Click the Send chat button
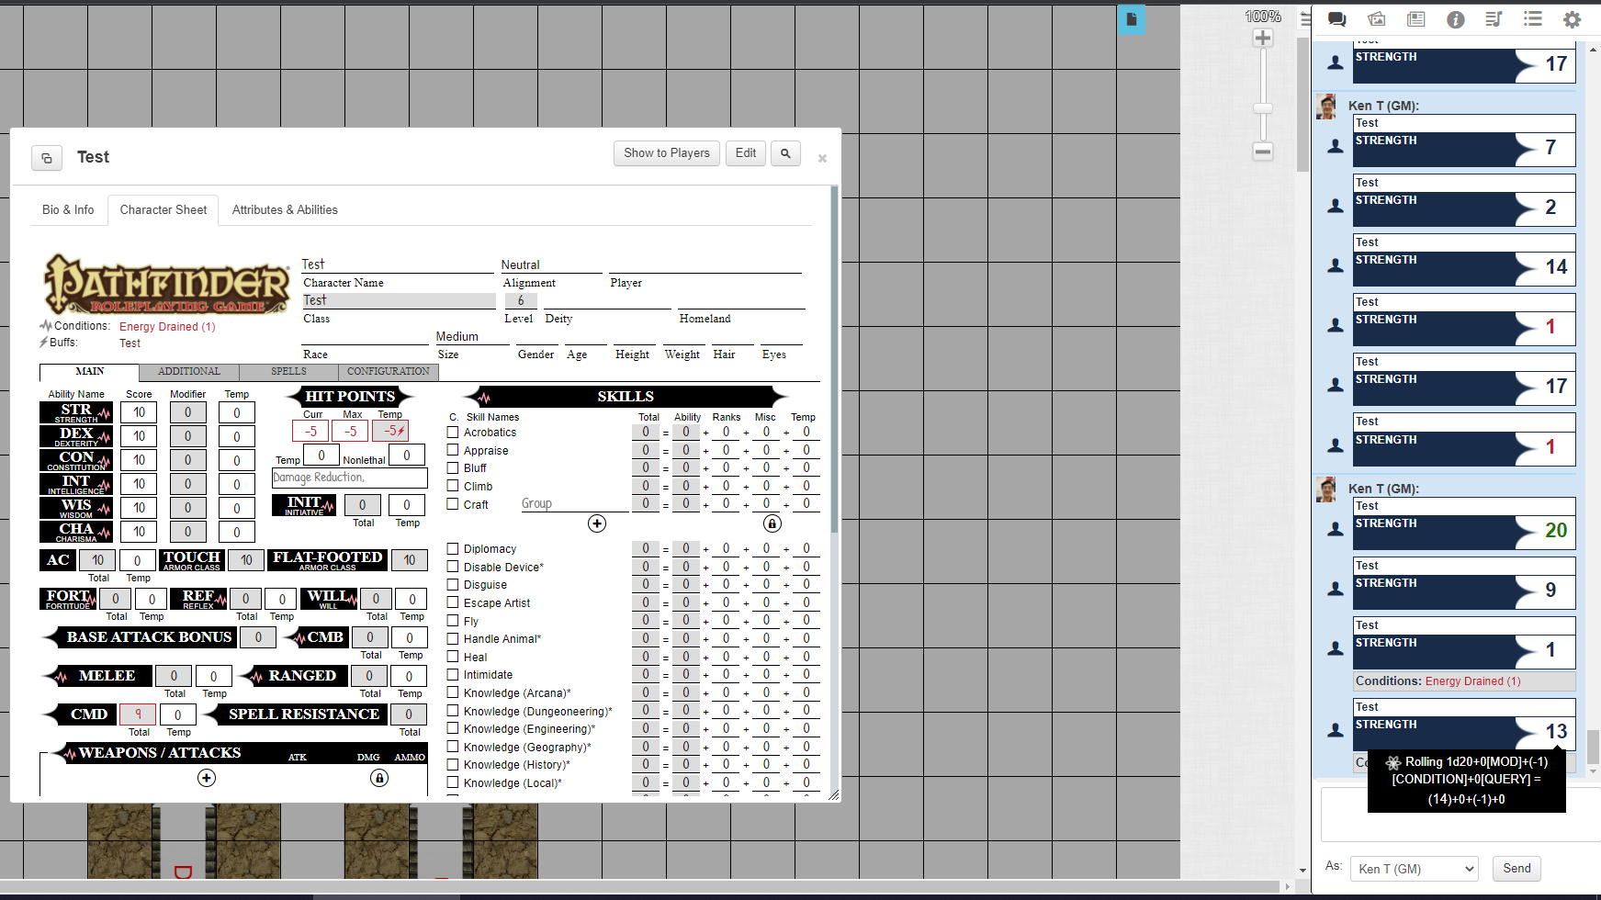Viewport: 1601px width, 900px height. [x=1516, y=869]
